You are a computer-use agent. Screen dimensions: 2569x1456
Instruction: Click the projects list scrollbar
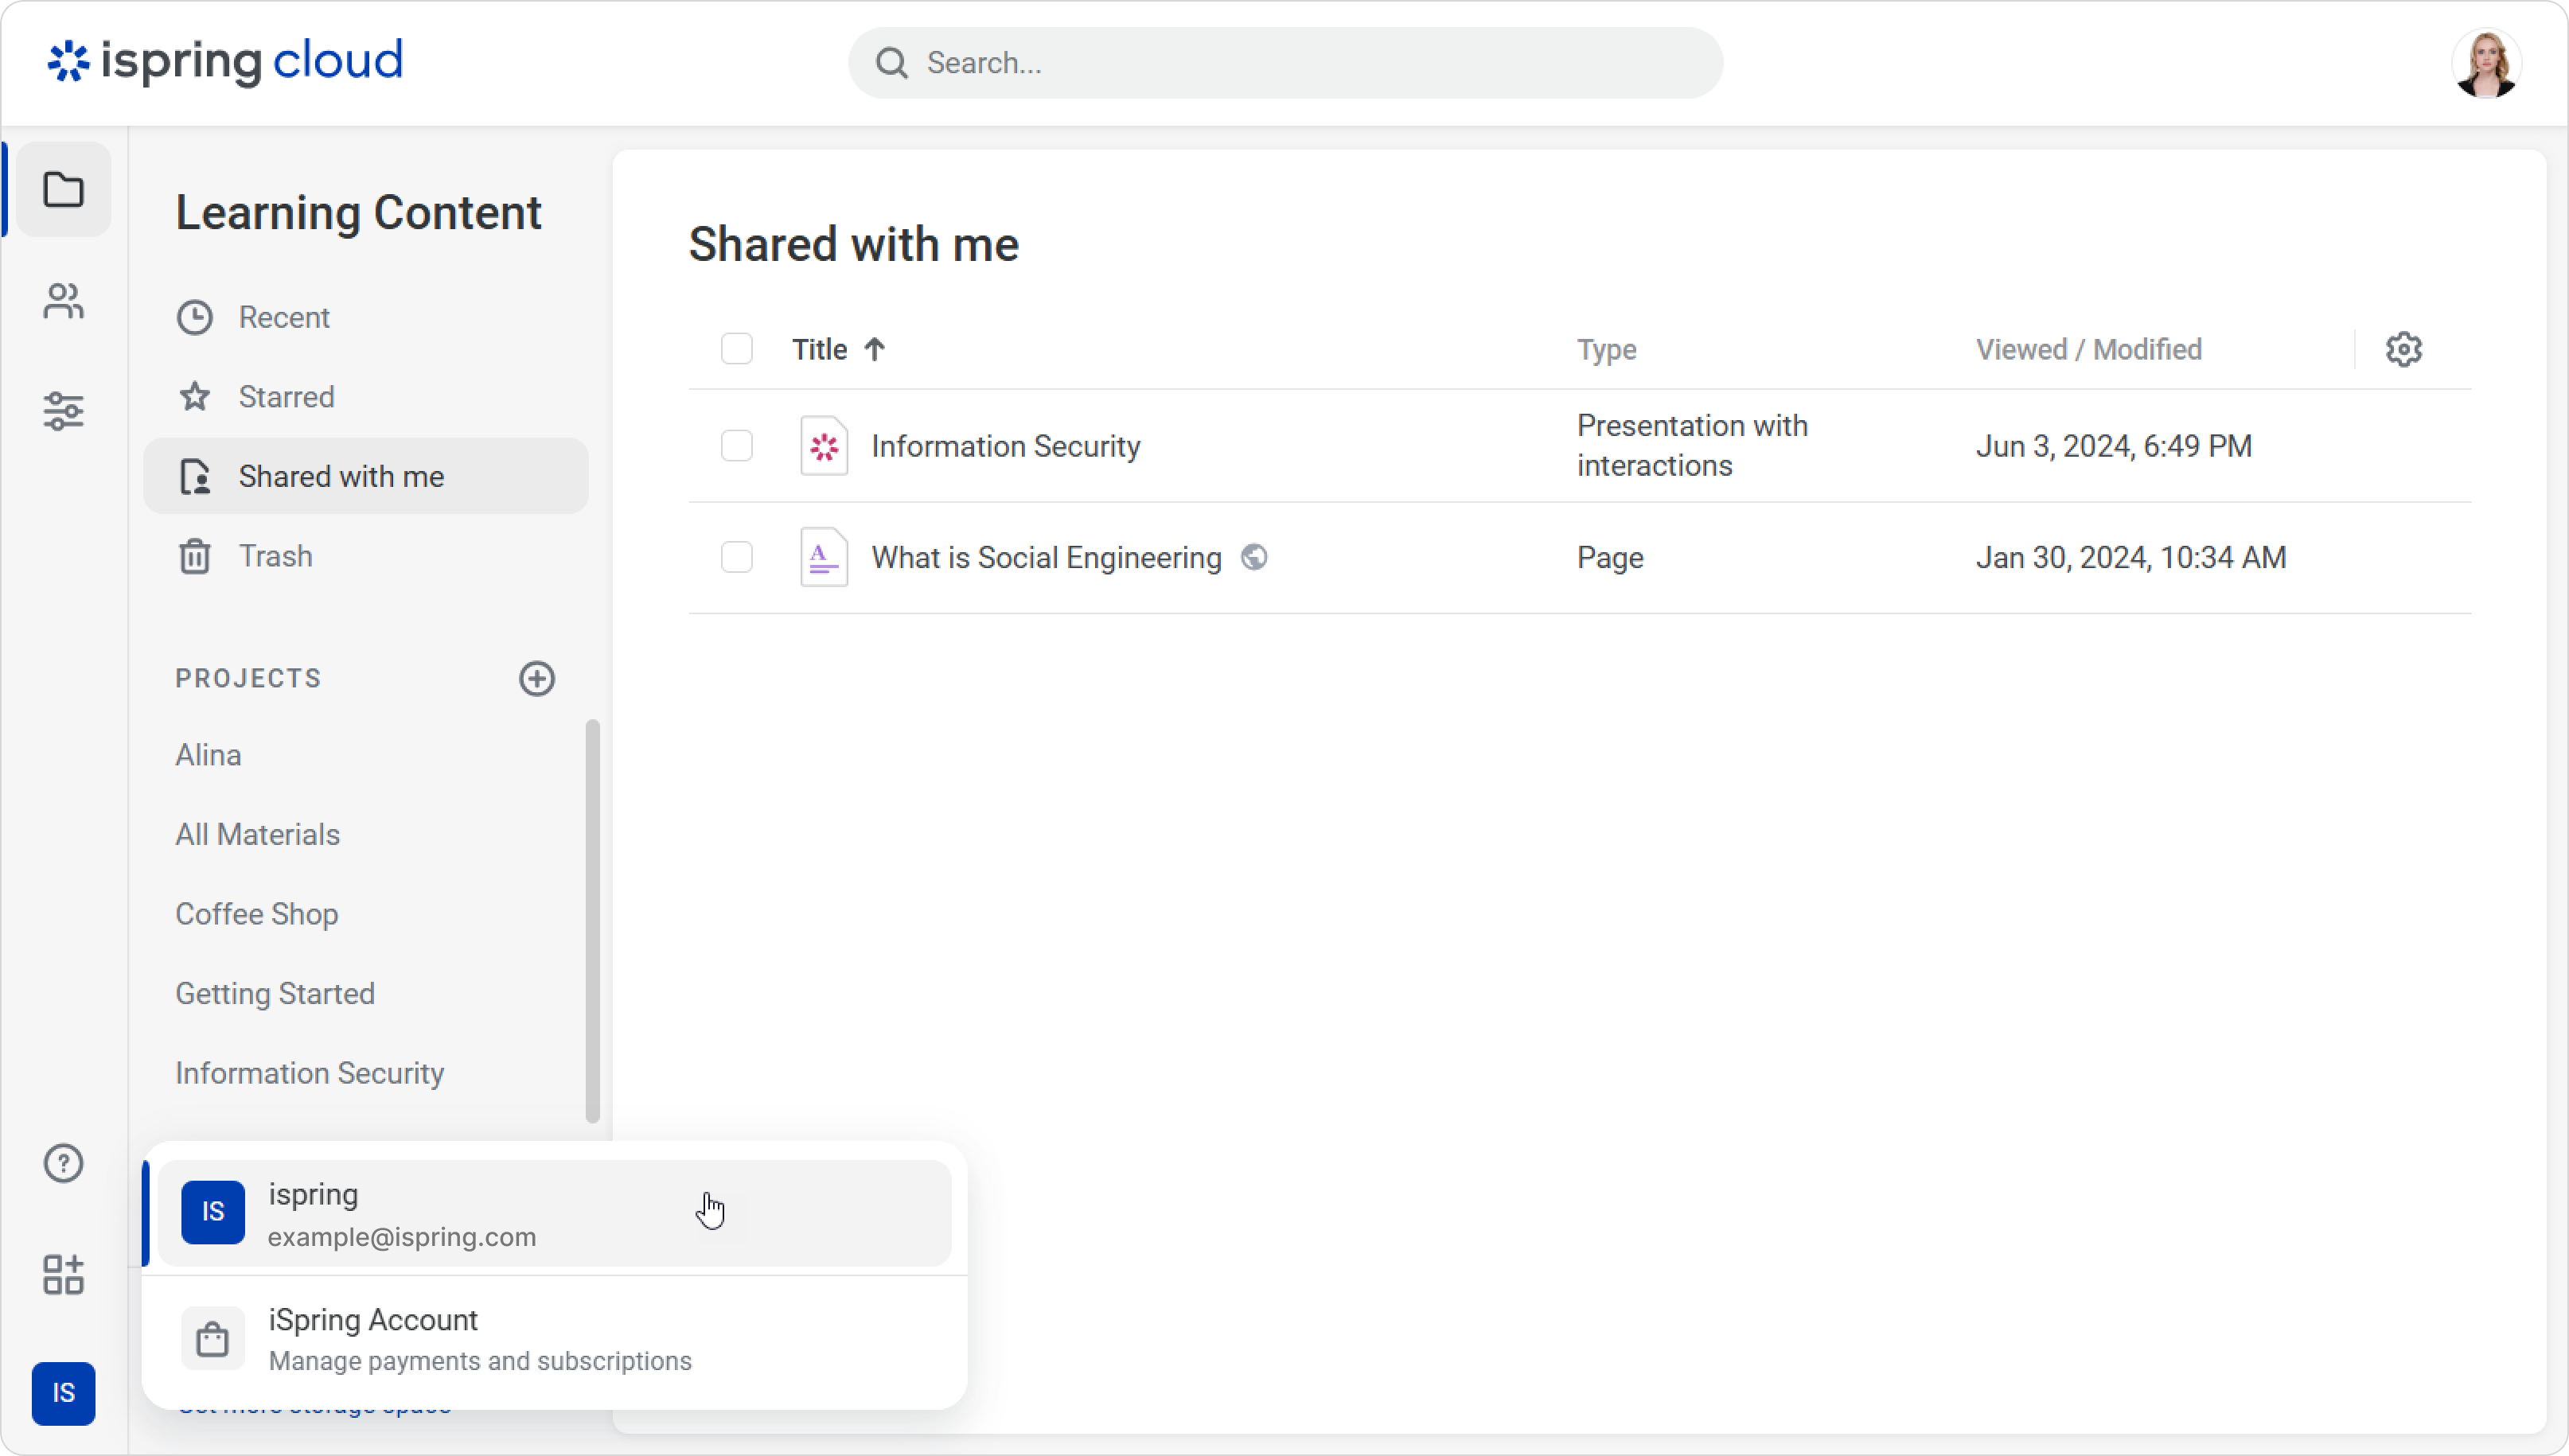tap(592, 920)
